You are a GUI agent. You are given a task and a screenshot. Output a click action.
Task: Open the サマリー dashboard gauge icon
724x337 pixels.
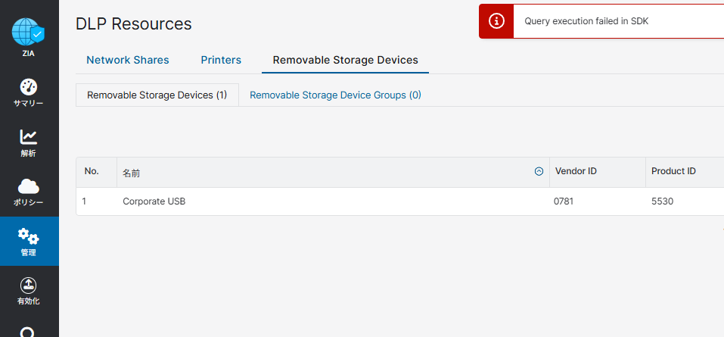click(29, 87)
